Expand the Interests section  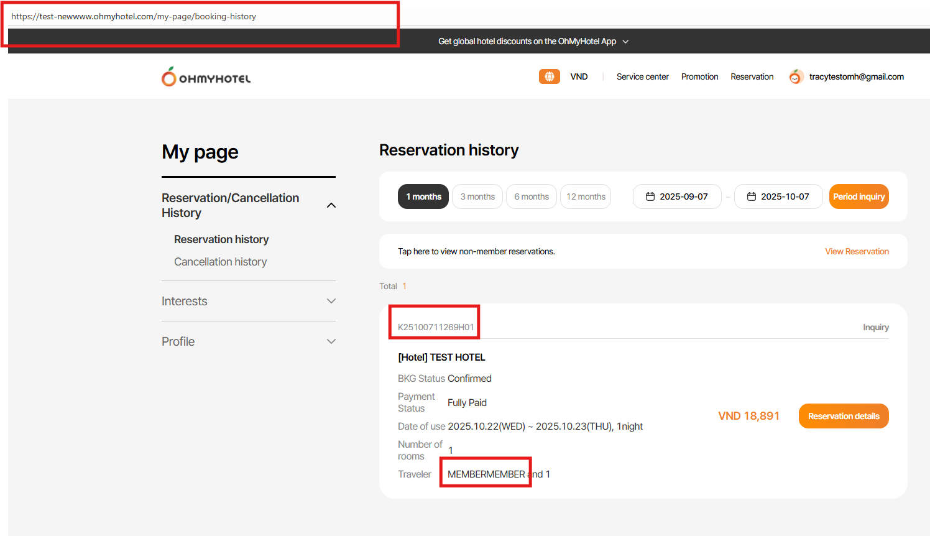coord(331,301)
